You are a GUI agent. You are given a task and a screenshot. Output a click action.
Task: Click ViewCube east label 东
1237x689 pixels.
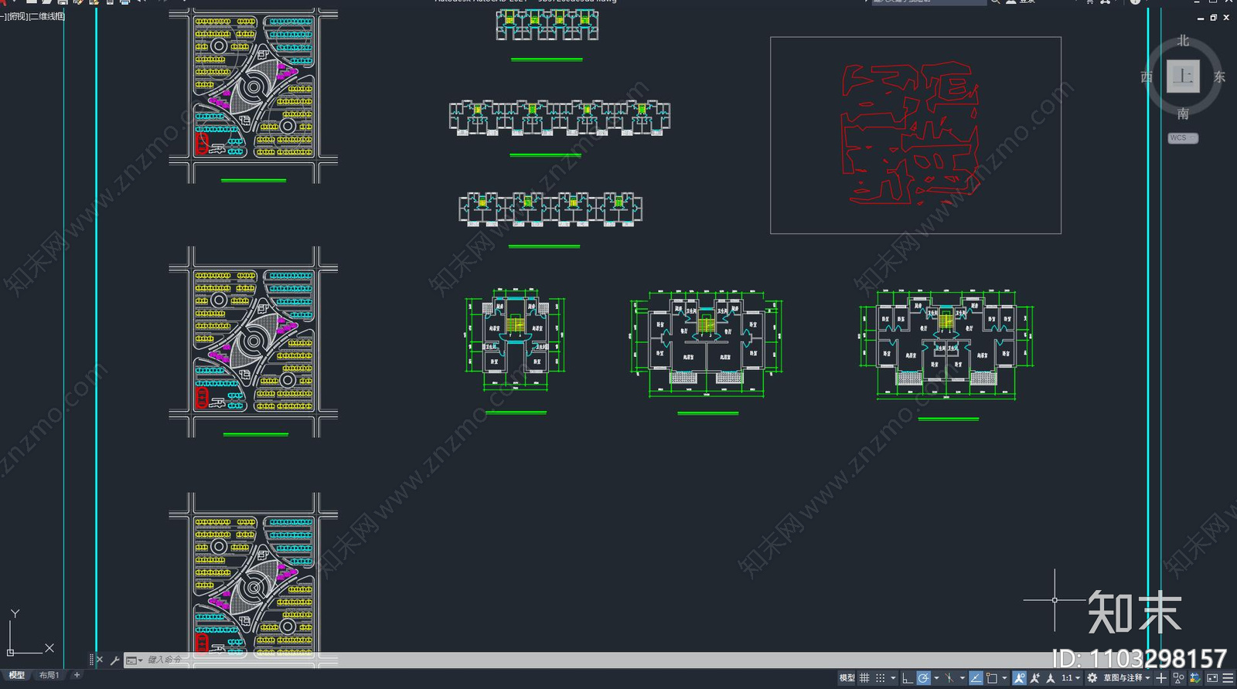click(x=1219, y=76)
